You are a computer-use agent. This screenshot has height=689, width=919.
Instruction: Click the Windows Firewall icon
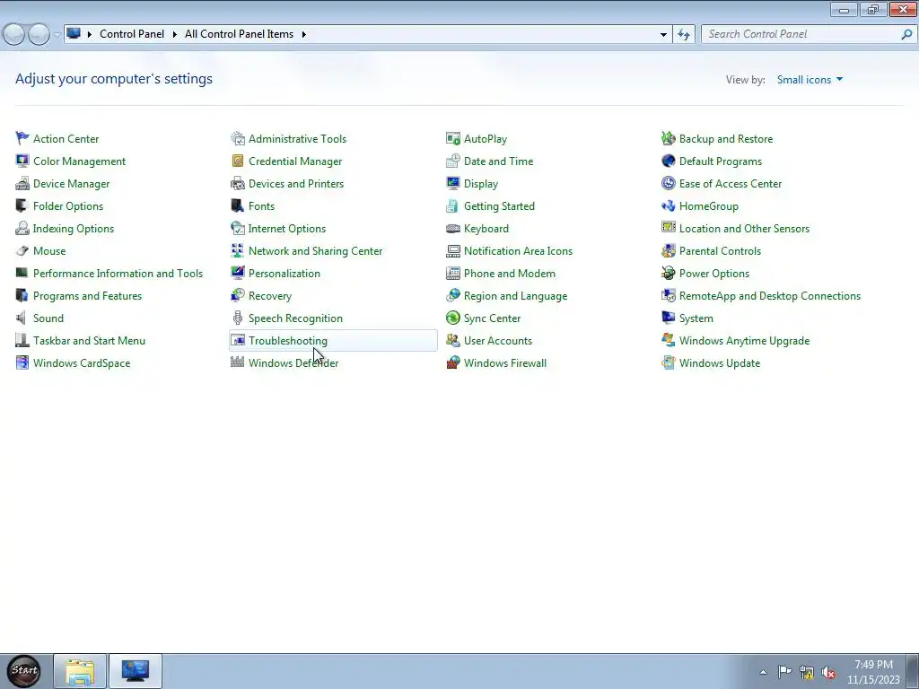(x=453, y=362)
